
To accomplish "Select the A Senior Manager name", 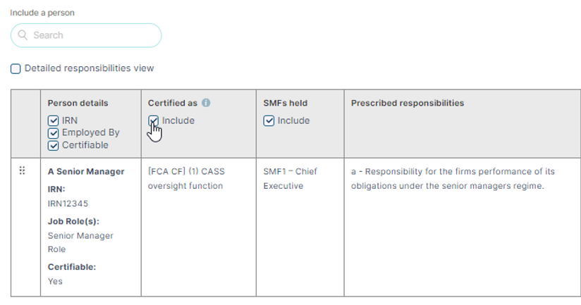I will [x=86, y=172].
